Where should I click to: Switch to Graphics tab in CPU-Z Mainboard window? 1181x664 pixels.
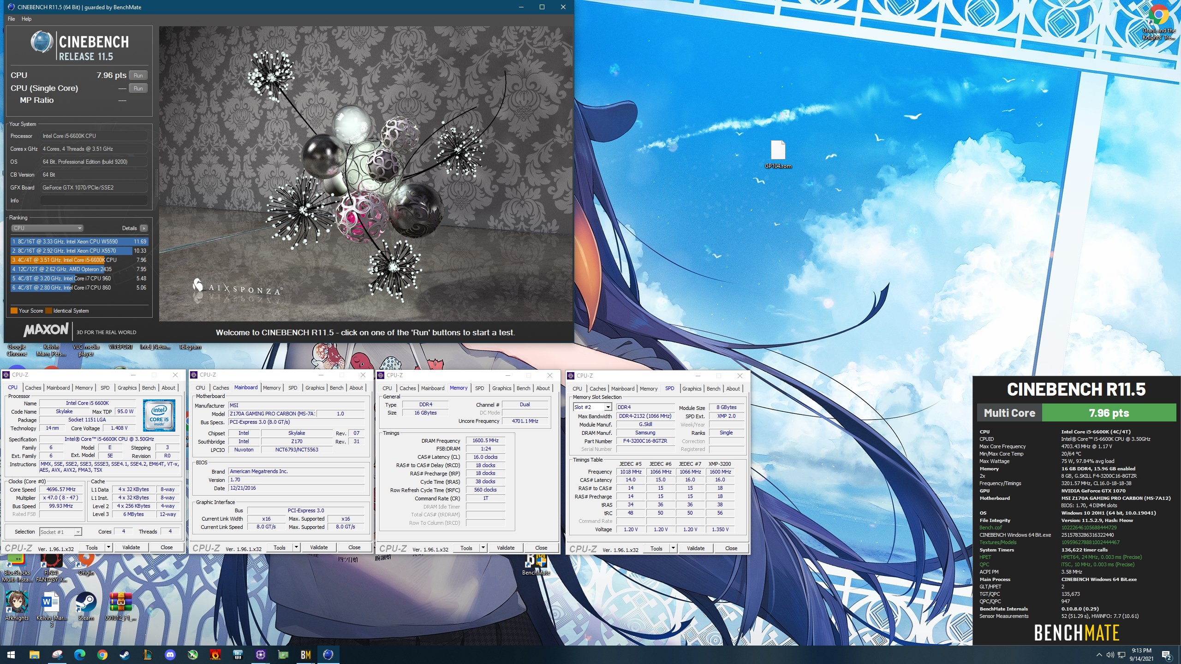click(x=315, y=388)
